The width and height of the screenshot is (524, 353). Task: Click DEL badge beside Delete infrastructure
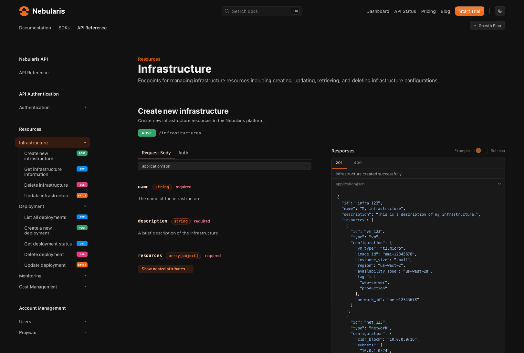(82, 185)
